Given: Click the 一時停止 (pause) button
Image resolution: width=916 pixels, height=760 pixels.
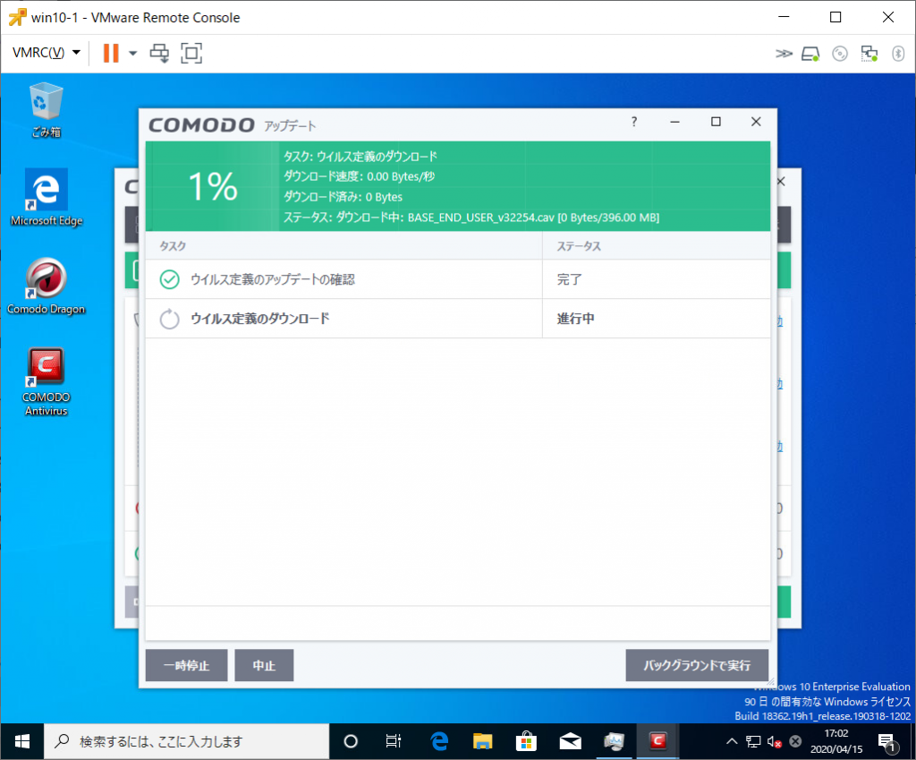Looking at the screenshot, I should [186, 665].
